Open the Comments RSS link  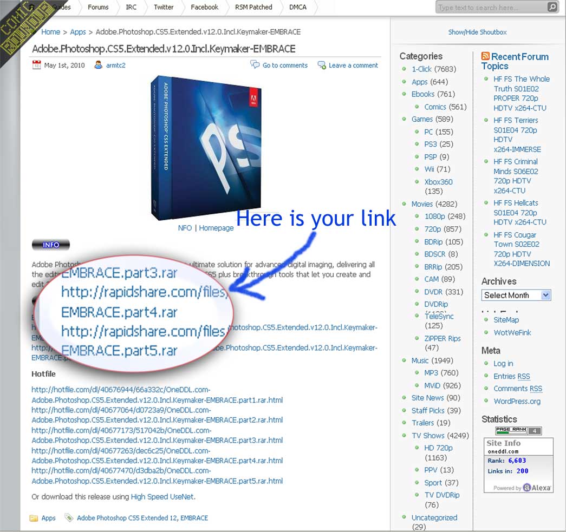(518, 389)
